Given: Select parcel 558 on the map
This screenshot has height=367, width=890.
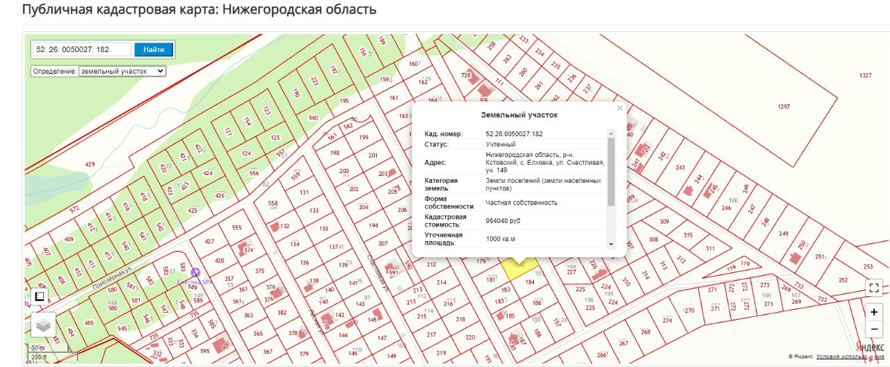Looking at the screenshot, I should (273, 203).
